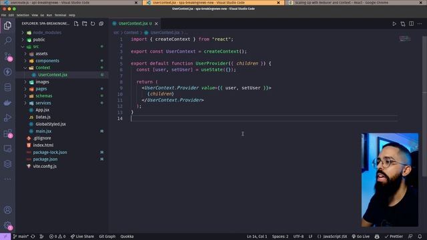Open the Manage gear icon
The height and width of the screenshot is (240, 427).
7,225
